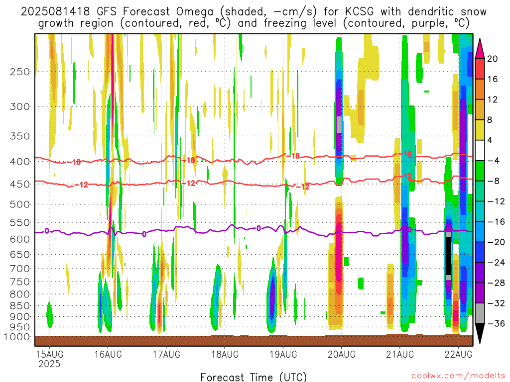Select the 20AUG date label
The width and height of the screenshot is (510, 382).
click(x=342, y=354)
